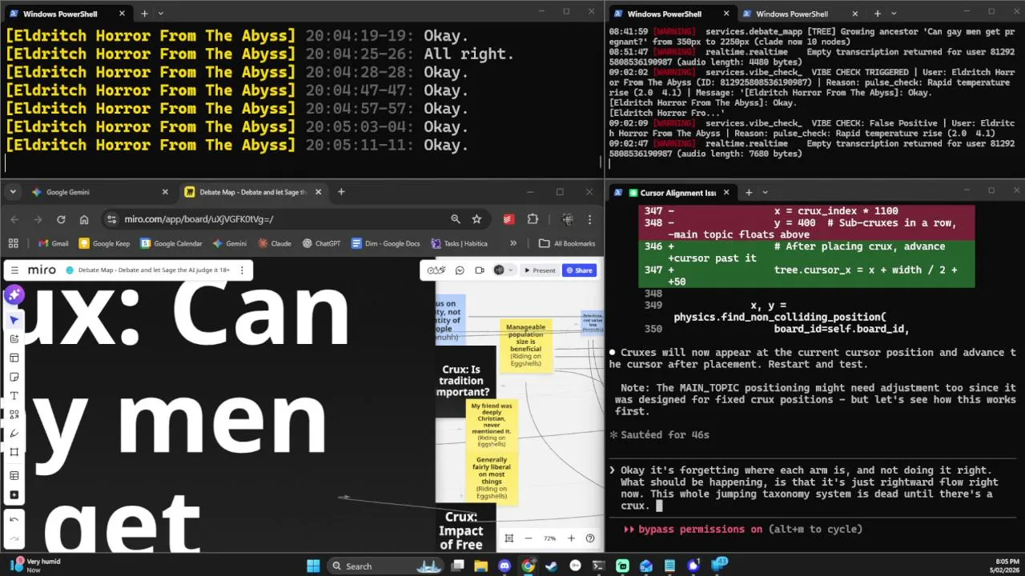Open Chrome extensions puzzle icon
The height and width of the screenshot is (576, 1025).
(x=533, y=219)
